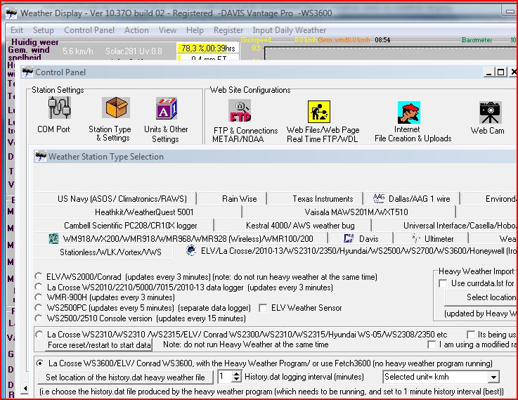
Task: Click Set location of history.dat file button
Action: pyautogui.click(x=125, y=378)
